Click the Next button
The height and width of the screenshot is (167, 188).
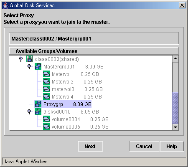pyautogui.click(x=90, y=146)
